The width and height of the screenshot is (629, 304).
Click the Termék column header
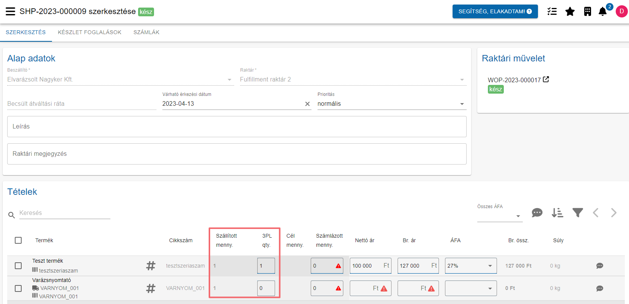[44, 240]
